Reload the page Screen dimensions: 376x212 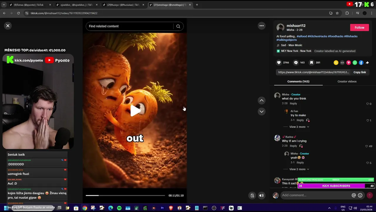[18, 13]
